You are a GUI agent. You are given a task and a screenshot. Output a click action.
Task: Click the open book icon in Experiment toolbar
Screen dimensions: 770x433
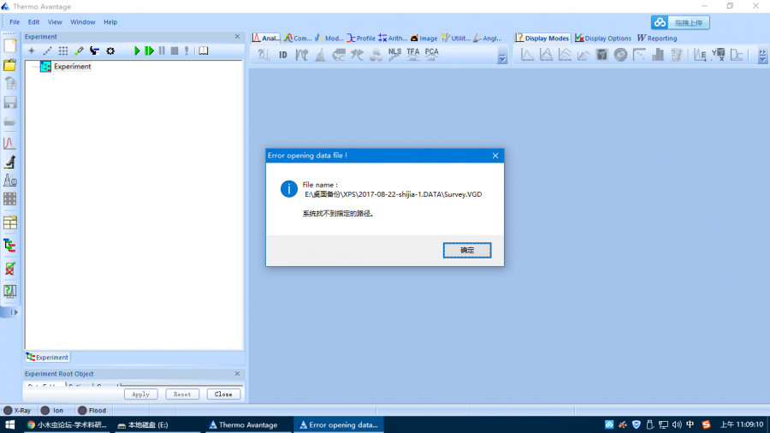204,50
